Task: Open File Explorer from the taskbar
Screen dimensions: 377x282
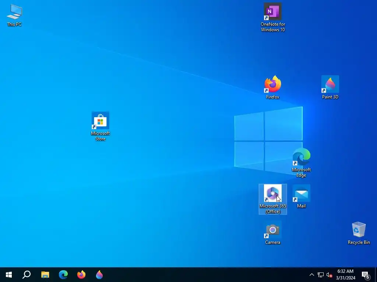Action: [x=45, y=275]
